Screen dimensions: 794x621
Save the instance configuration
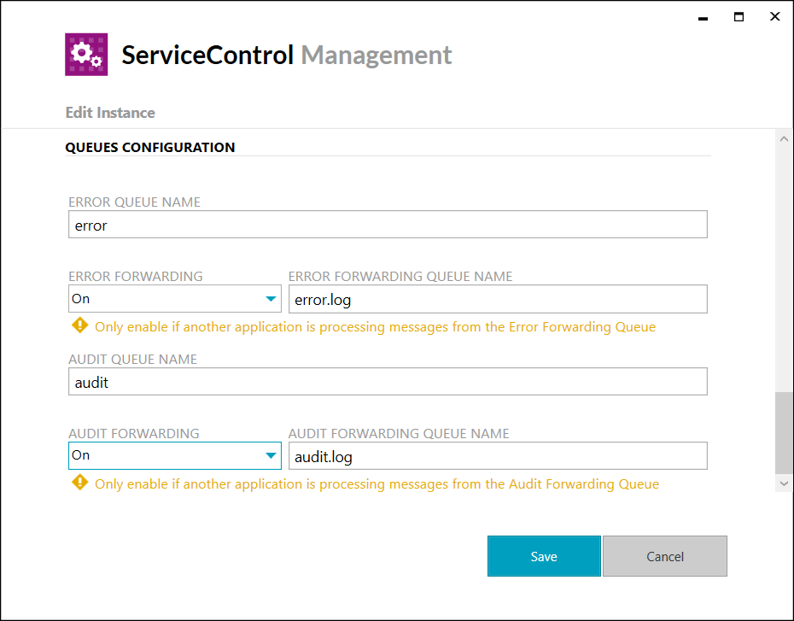pos(544,556)
